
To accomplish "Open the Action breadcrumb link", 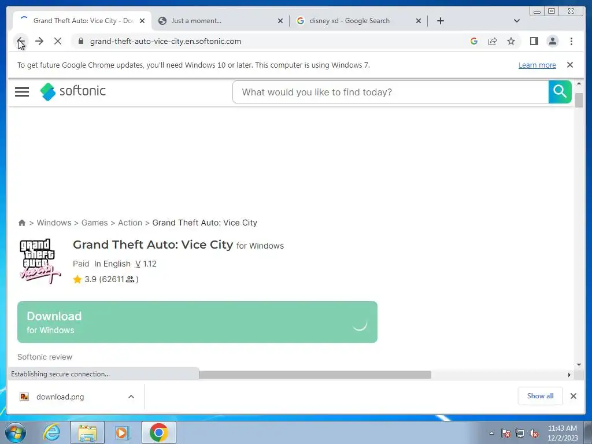I will pos(130,223).
